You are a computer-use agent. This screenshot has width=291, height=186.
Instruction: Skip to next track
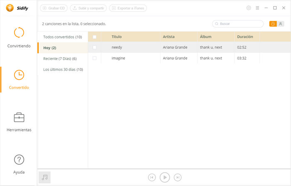coord(178,177)
